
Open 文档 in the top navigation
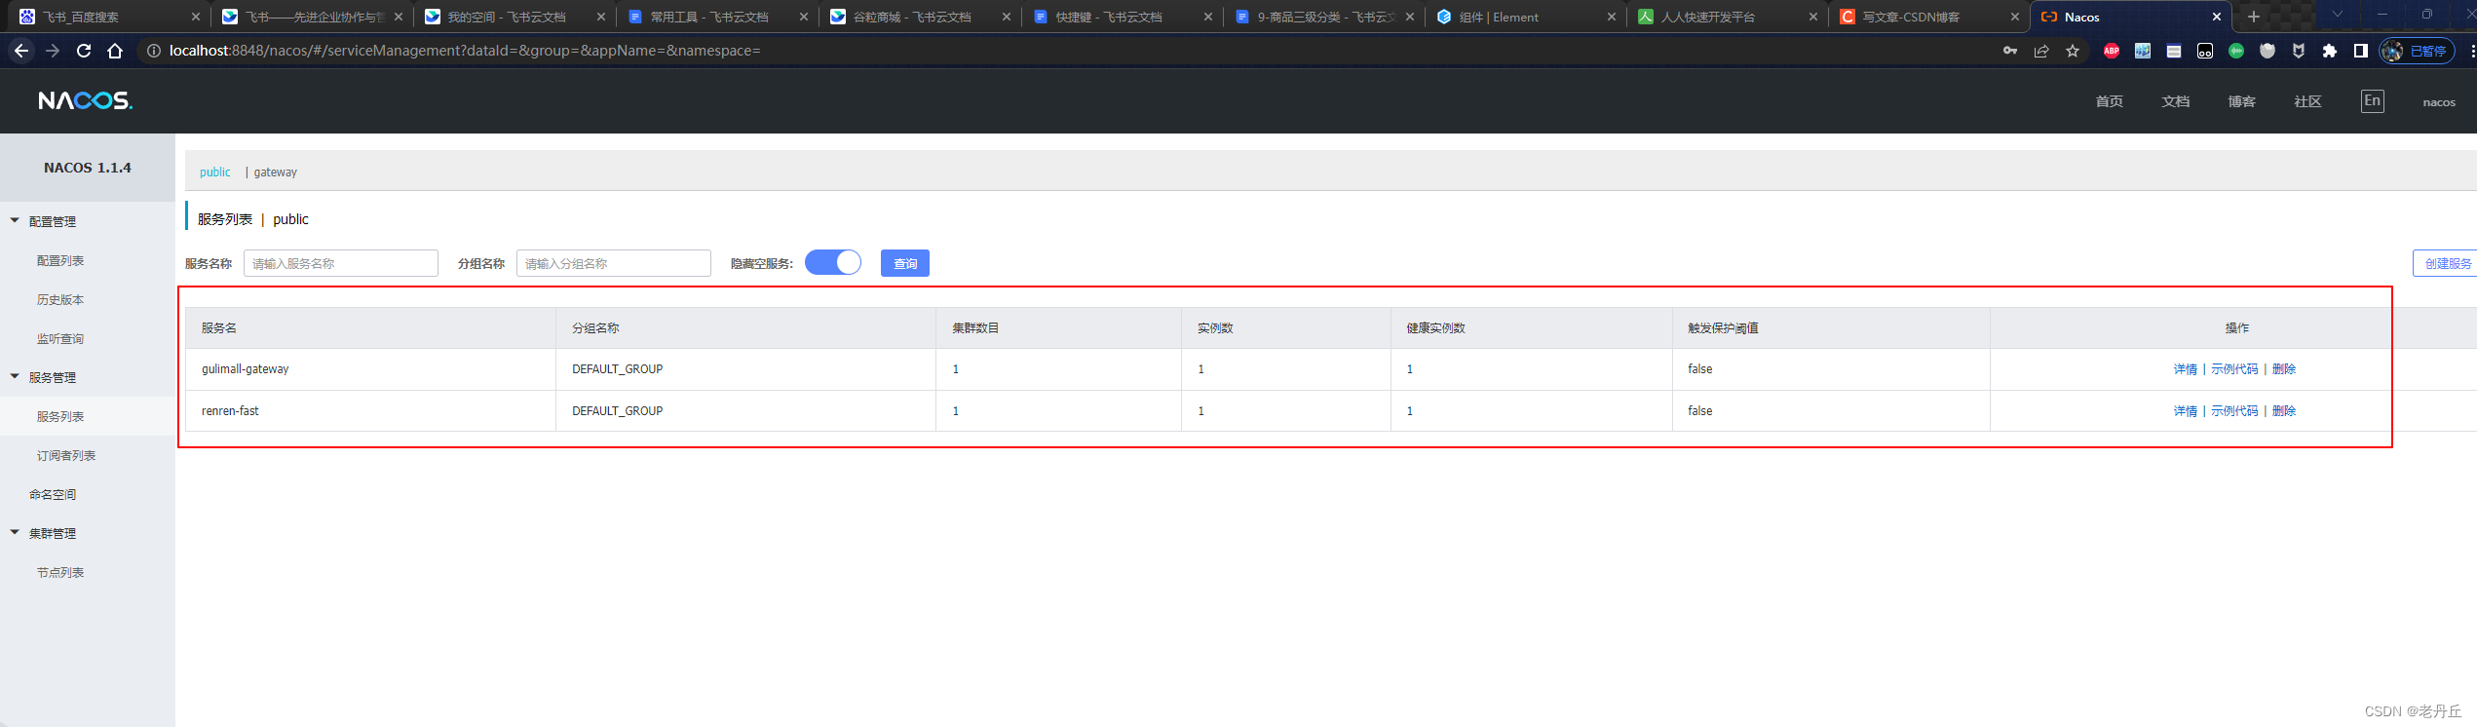(x=2176, y=101)
